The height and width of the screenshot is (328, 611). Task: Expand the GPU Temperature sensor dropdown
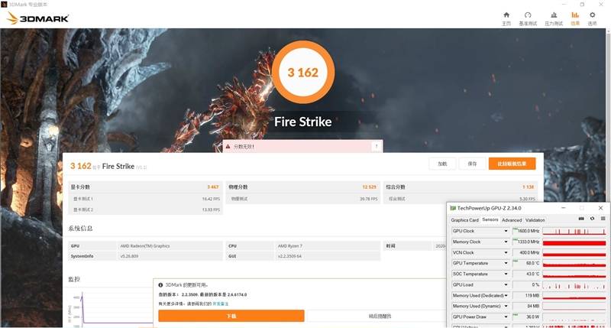pyautogui.click(x=505, y=263)
